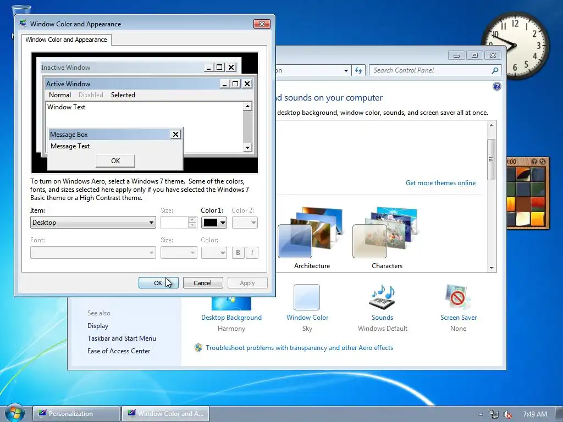Open the Font Color dropdown
The width and height of the screenshot is (563, 422).
(214, 253)
